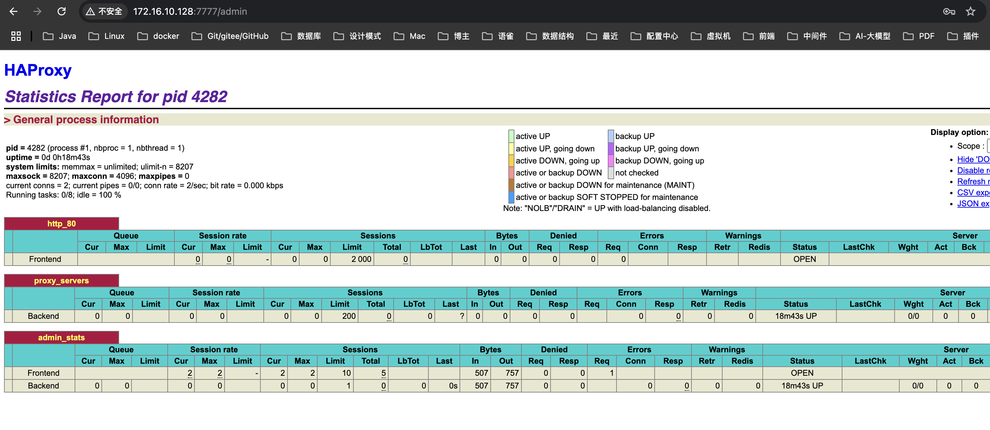Viewport: 990px width, 430px height.
Task: Open the 最近 bookmarks folder
Action: click(602, 36)
